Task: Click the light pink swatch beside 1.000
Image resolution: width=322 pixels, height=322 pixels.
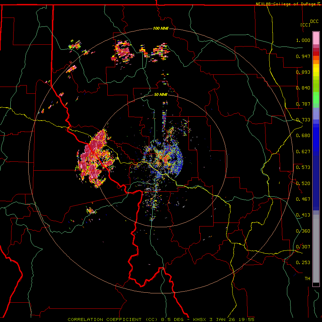Action: [x=316, y=38]
